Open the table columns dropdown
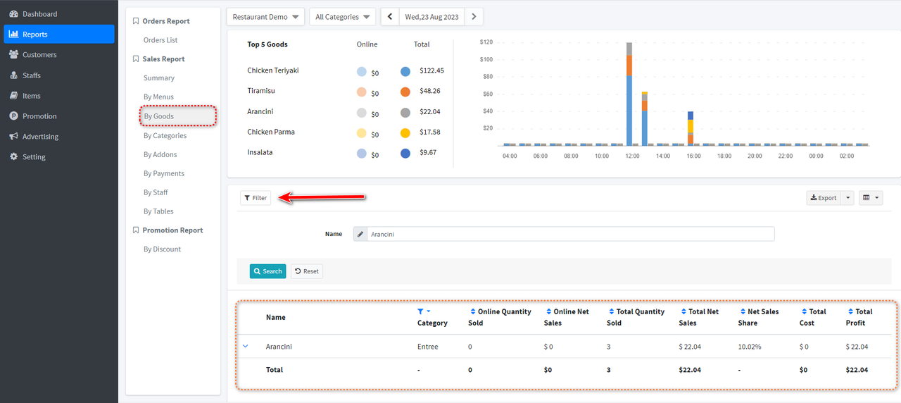 (x=871, y=198)
